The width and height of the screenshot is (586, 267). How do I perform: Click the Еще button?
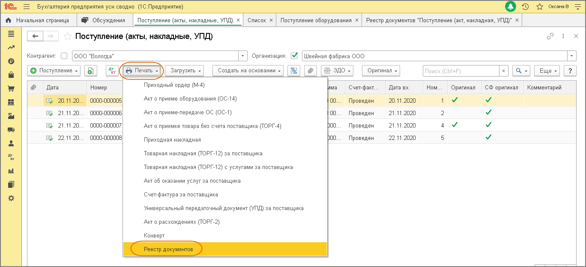pos(549,71)
